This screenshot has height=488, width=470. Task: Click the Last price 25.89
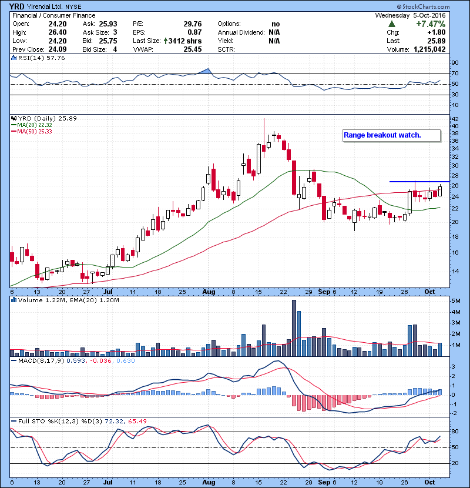437,41
